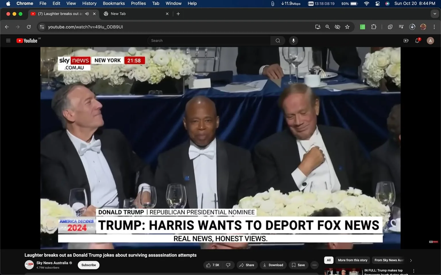Open the YouTube account avatar menu
441x275 pixels.
[430, 41]
